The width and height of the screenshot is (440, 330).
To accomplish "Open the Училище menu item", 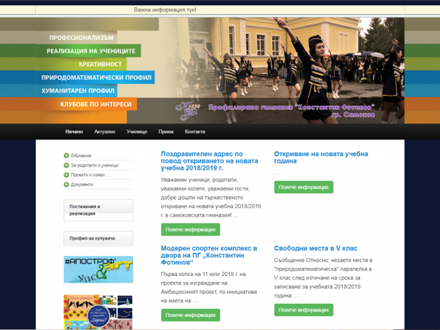I will click(136, 131).
